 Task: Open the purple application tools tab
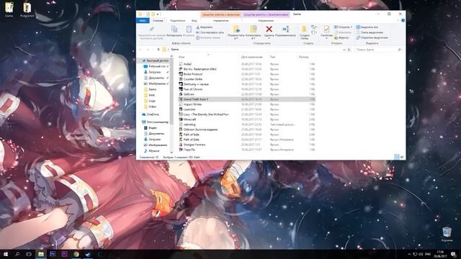(266, 14)
